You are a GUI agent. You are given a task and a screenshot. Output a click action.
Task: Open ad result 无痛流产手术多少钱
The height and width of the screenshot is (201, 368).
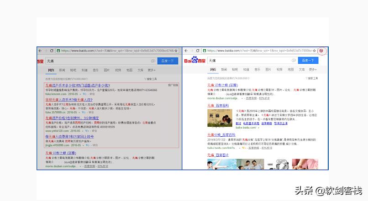(78, 86)
